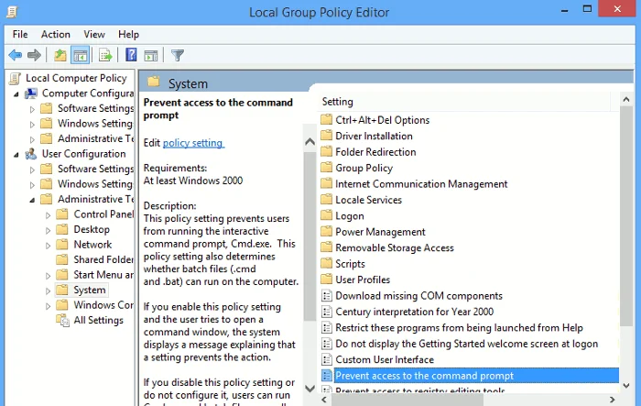Image resolution: width=641 pixels, height=406 pixels.
Task: Click description pane scroll down arrow
Action: [x=310, y=388]
